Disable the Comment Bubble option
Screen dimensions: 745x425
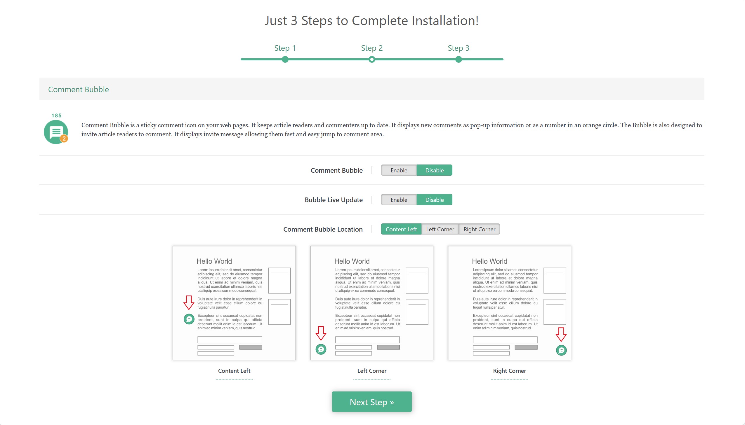pyautogui.click(x=434, y=170)
